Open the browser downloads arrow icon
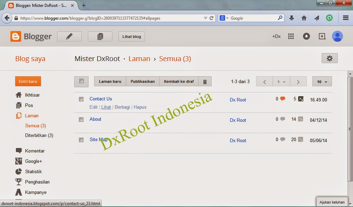This screenshot has height=207, width=353. (x=292, y=18)
